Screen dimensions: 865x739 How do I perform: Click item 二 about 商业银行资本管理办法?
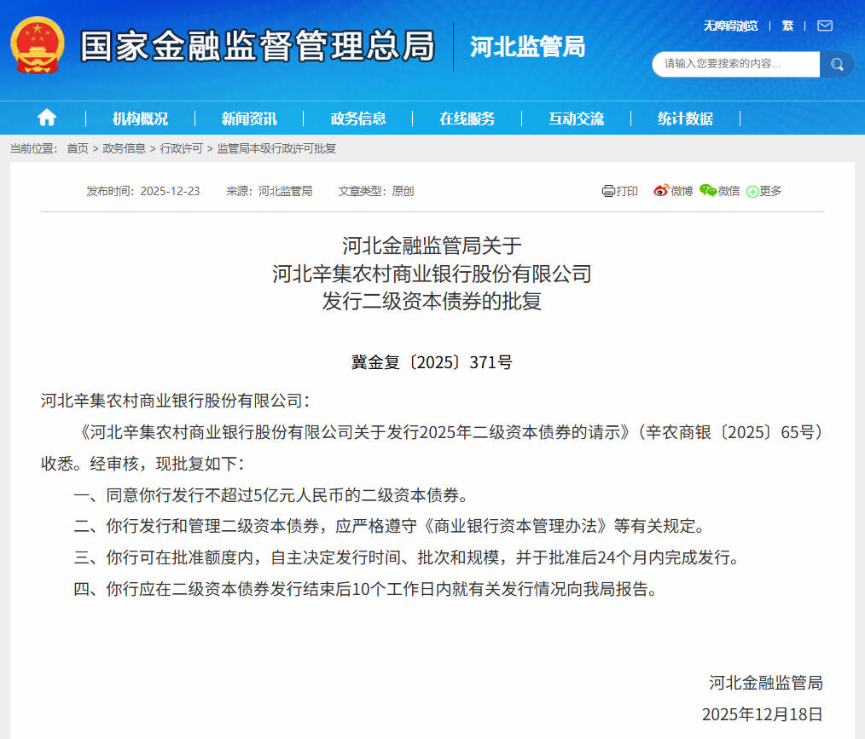tap(390, 526)
